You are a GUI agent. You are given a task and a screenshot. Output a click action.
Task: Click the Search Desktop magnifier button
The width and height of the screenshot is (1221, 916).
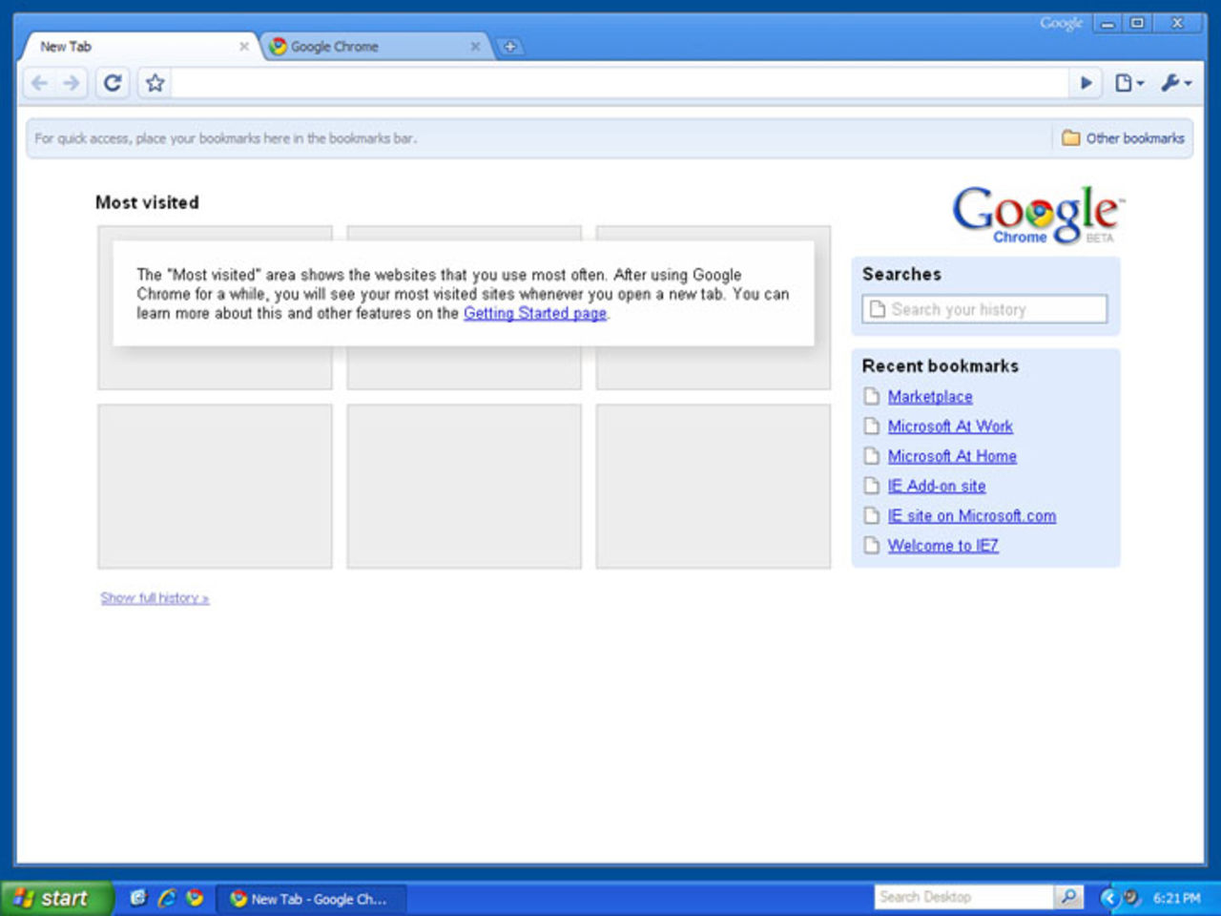pos(1069,897)
